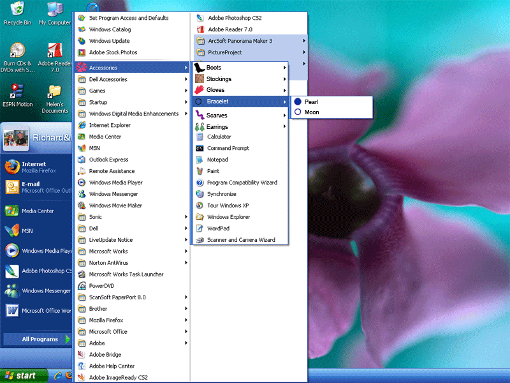Image resolution: width=510 pixels, height=383 pixels.
Task: Expand the Stockings submenu arrow
Action: tap(284, 79)
